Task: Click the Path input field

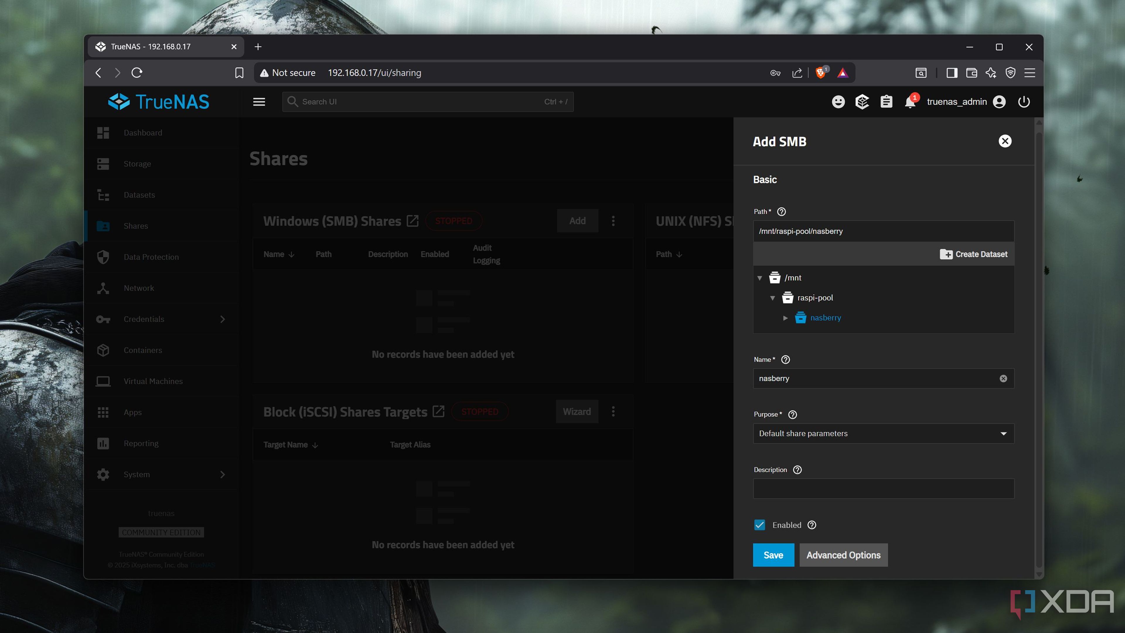Action: pos(883,231)
